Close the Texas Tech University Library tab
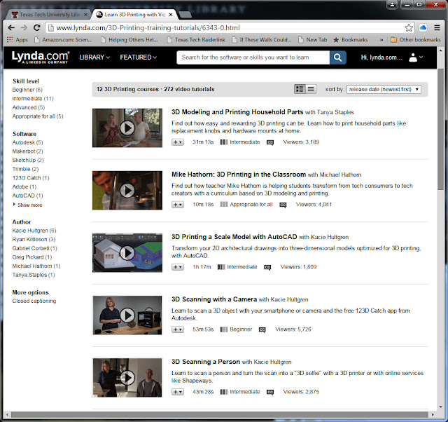448x422 pixels. tap(85, 14)
